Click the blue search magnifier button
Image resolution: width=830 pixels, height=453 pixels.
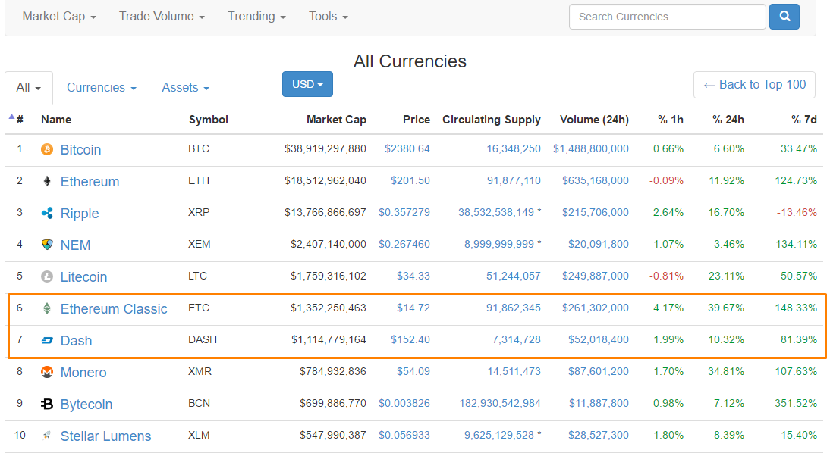pyautogui.click(x=784, y=17)
